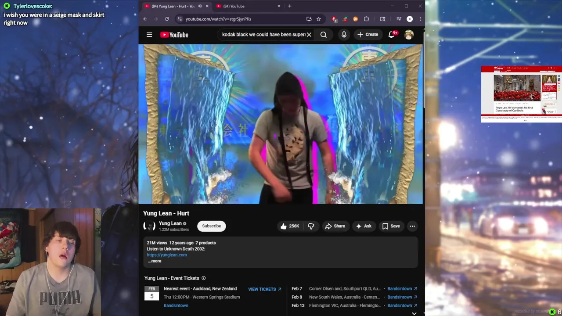Click the news page thumbnail overlay
This screenshot has height=316, width=562.
(x=521, y=94)
